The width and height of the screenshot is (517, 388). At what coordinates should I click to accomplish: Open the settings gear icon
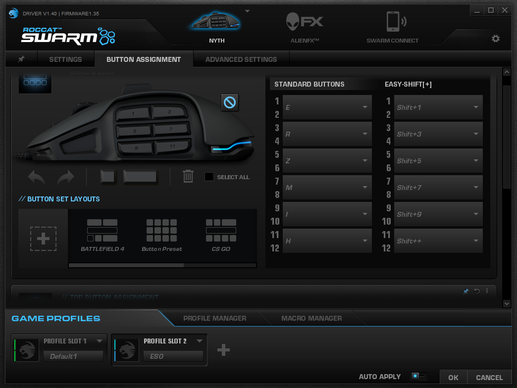[x=496, y=39]
